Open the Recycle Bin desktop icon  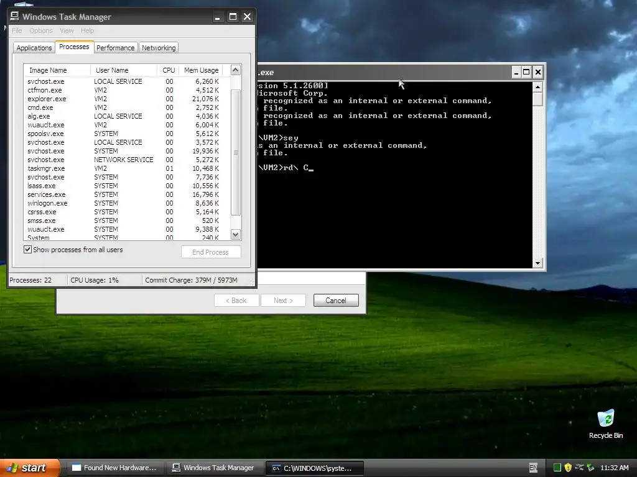click(x=606, y=424)
